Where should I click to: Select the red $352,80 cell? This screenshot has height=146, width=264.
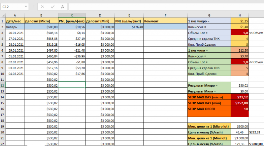click(240, 103)
